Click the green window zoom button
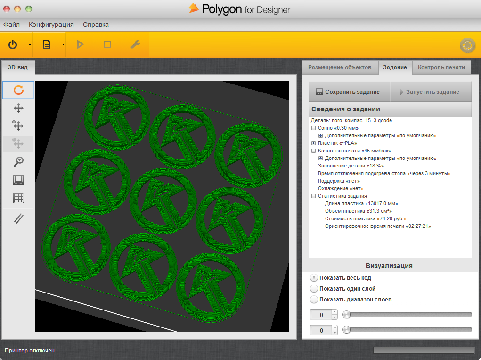The image size is (481, 360). coord(29,9)
